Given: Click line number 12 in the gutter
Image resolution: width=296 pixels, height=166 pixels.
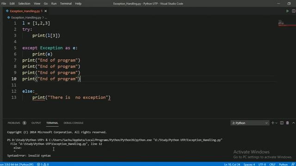Looking at the screenshot, I should [14, 91].
